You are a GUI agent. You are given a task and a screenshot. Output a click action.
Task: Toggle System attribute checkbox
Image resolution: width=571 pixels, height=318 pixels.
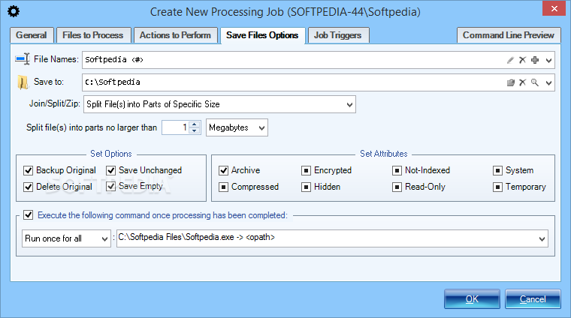point(497,170)
